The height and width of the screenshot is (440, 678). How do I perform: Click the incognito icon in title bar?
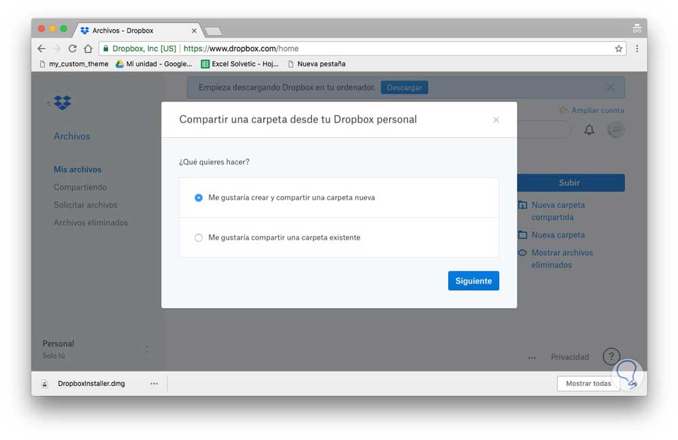pyautogui.click(x=637, y=28)
